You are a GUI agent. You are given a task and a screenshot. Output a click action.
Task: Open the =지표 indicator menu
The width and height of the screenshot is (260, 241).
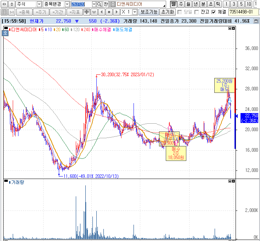click(x=75, y=12)
